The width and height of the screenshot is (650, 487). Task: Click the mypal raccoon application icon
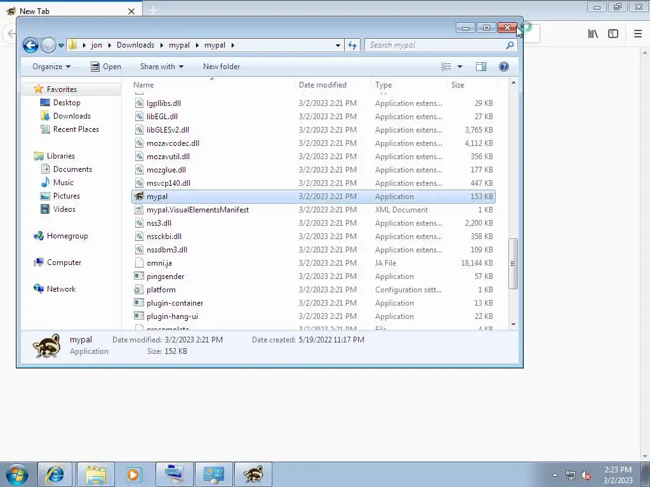click(x=139, y=197)
